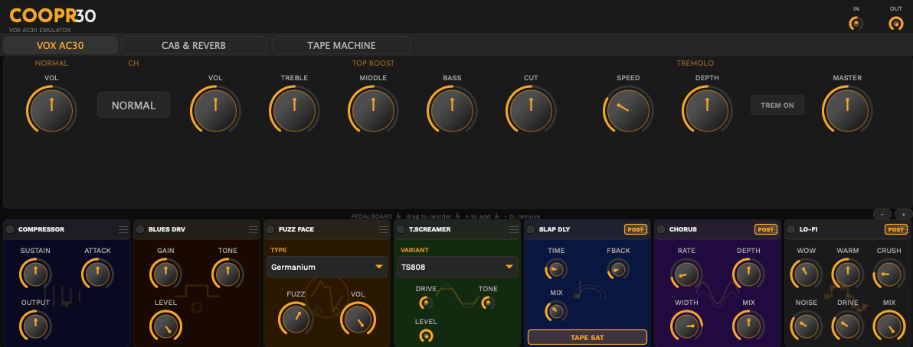This screenshot has width=913, height=347.
Task: Click the Compressor OUTPUT knob
Action: (35, 326)
